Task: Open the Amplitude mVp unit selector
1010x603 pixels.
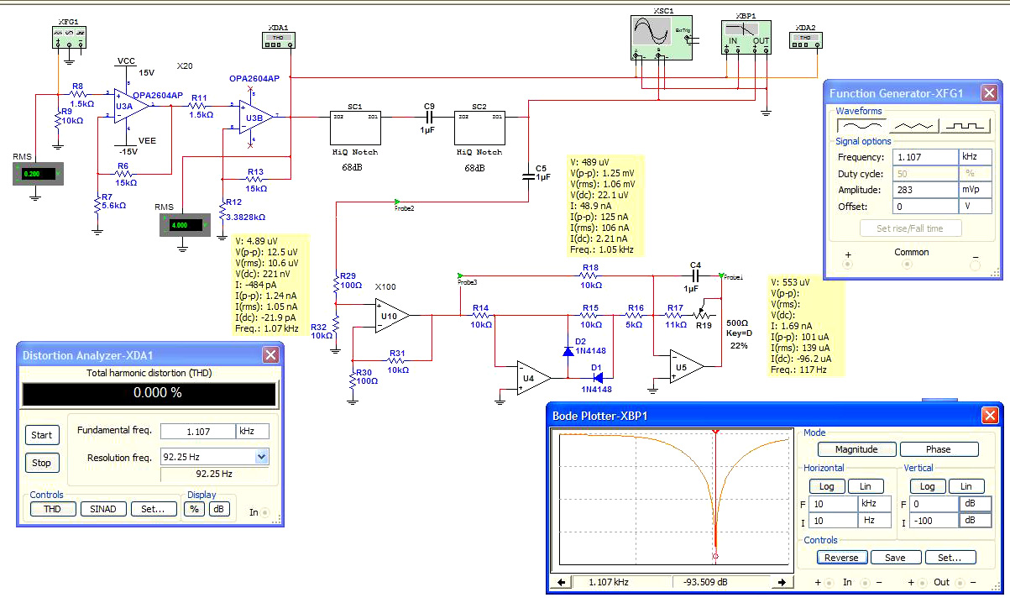Action: [x=975, y=190]
